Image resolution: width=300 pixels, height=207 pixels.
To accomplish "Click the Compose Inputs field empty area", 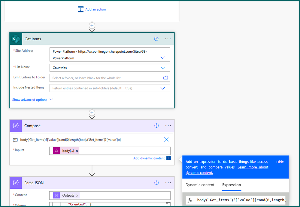I will (124, 151).
